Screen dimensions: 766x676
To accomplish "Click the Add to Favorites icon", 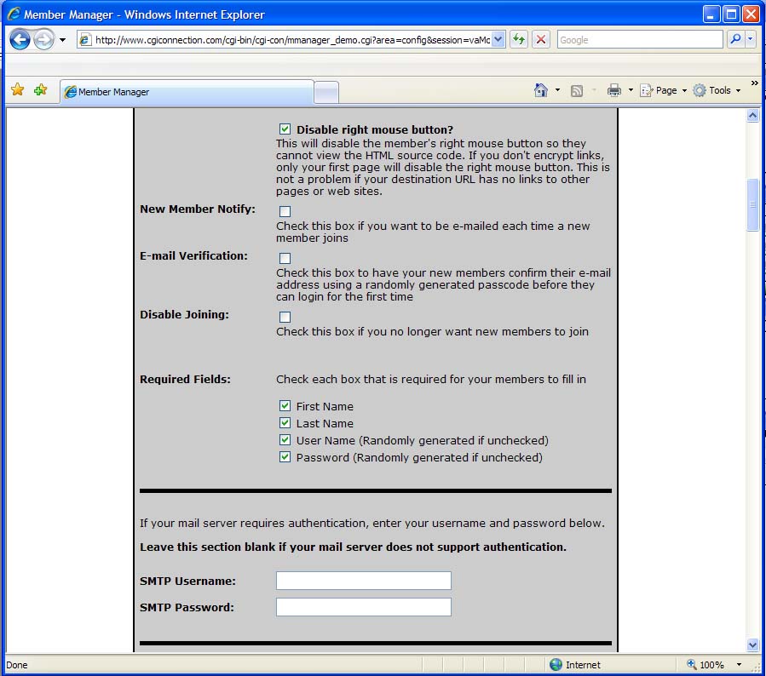I will click(x=41, y=89).
